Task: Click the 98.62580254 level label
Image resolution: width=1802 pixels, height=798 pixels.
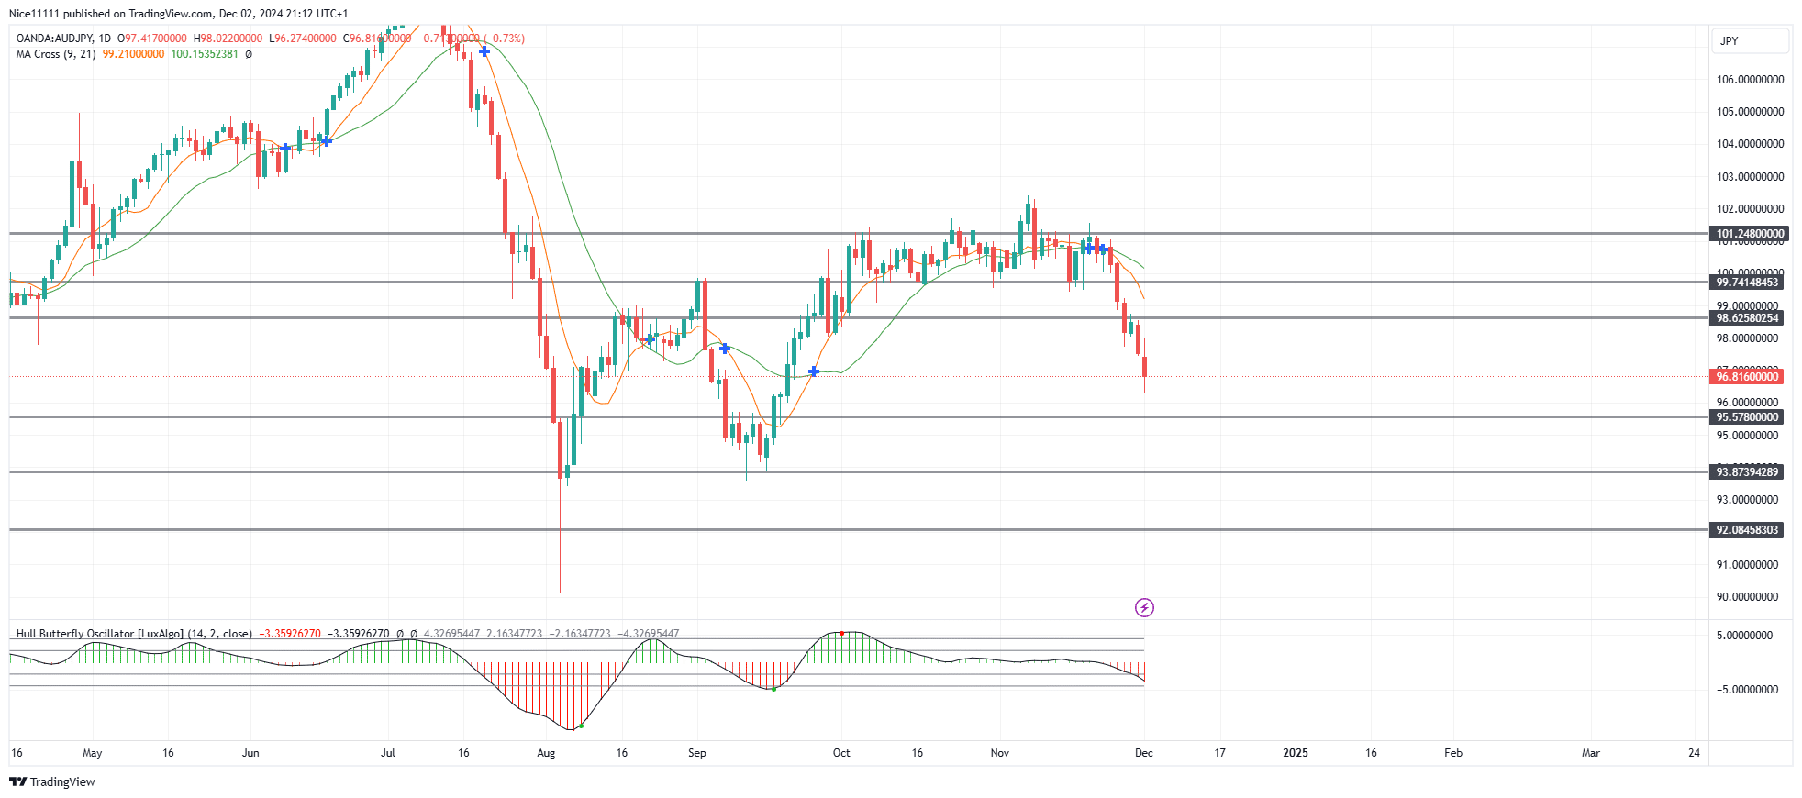Action: tap(1747, 318)
